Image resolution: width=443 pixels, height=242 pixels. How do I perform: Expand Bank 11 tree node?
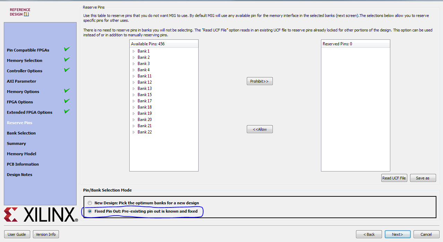coord(134,76)
